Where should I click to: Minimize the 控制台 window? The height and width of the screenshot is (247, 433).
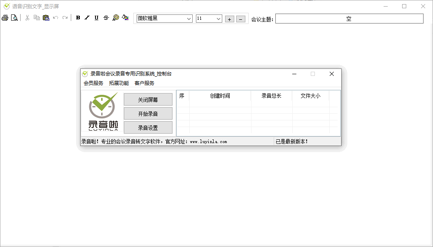point(294,74)
